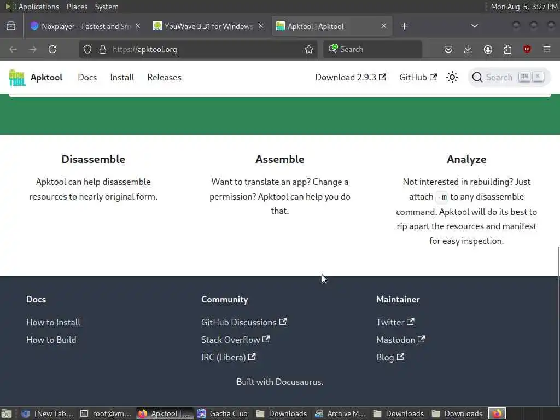Open the System menu
This screenshot has height=420, width=560.
(107, 7)
